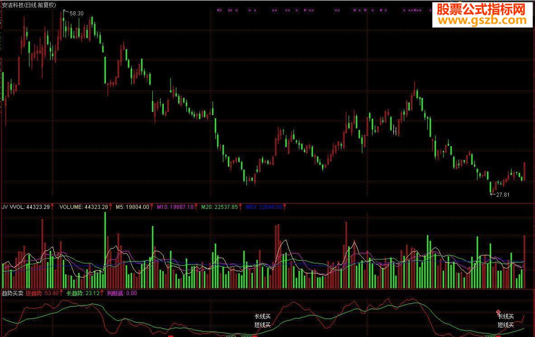
Task: Click the magenta 判断底: 0.00 value
Action: tap(122, 293)
